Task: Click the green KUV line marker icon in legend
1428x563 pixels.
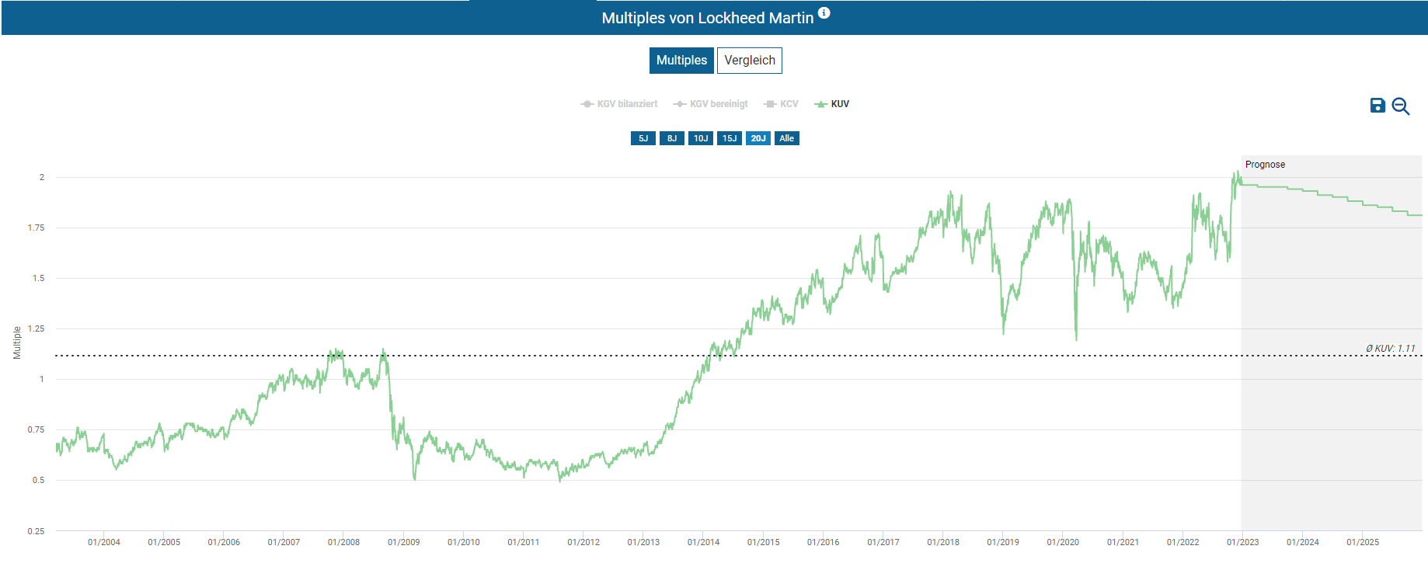Action: (820, 104)
